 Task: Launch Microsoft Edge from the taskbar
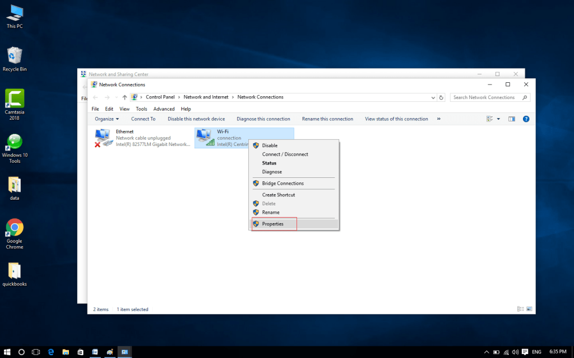tap(50, 352)
